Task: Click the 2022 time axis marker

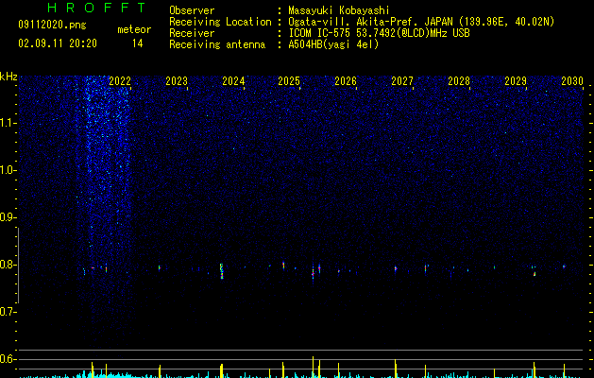Action: 120,81
